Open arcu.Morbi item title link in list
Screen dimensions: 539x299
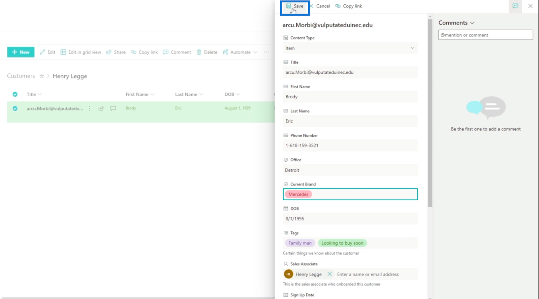click(x=55, y=108)
